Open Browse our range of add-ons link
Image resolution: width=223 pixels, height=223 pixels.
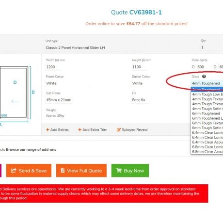tap(31, 150)
